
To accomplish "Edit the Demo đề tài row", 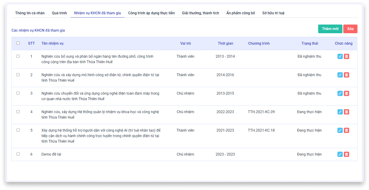I will pos(340,154).
